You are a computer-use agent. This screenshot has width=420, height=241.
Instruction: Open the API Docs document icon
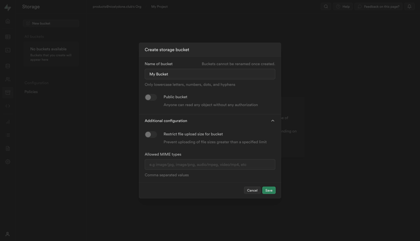click(x=8, y=149)
